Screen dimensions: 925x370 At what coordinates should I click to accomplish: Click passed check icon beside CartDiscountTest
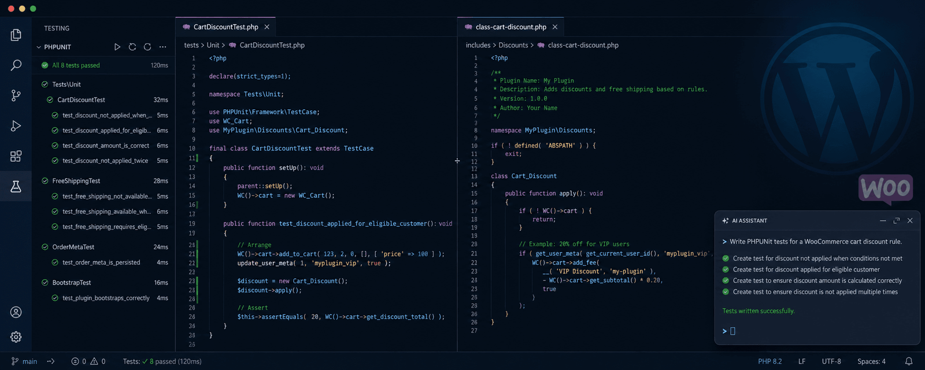[x=50, y=100]
